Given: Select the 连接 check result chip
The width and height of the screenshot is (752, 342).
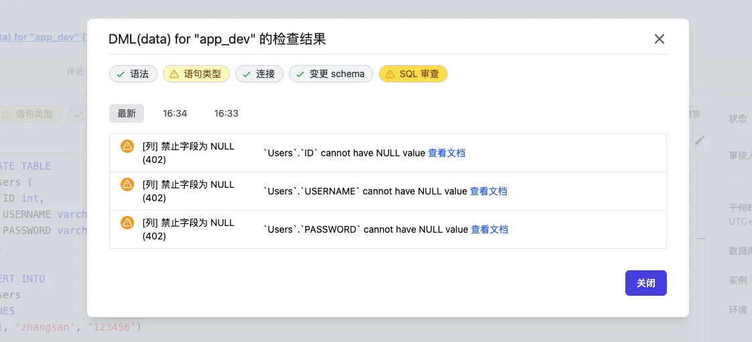Looking at the screenshot, I should 259,74.
